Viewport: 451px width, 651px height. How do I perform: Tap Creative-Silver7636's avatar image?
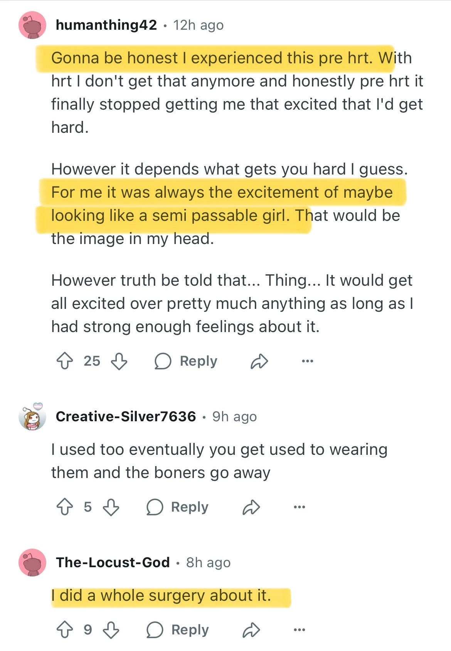tap(32, 417)
